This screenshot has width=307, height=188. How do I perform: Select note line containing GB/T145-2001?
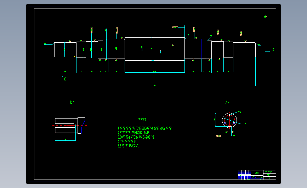pyautogui.click(x=136, y=137)
